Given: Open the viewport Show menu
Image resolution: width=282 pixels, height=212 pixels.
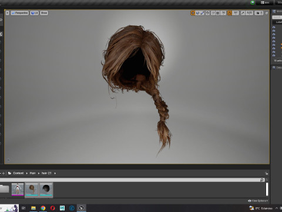Looking at the screenshot, I should pyautogui.click(x=44, y=13).
